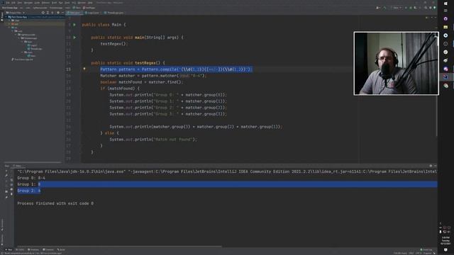Screen dimensions: 454x255
Task: Collapse all nodes in the Project panel
Action: click(52, 13)
